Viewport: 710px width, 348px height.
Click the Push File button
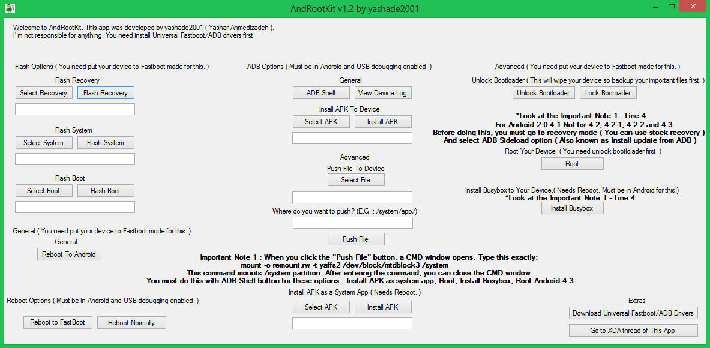pyautogui.click(x=355, y=239)
